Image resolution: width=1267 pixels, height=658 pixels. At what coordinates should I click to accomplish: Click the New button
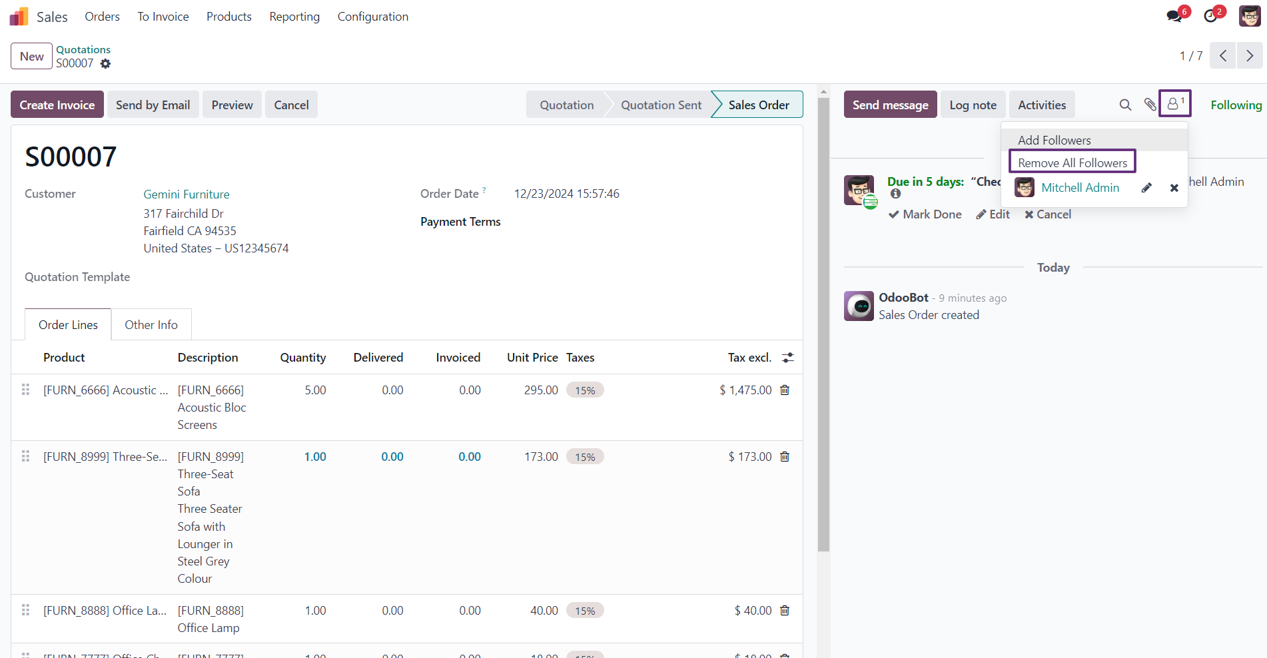pos(31,57)
